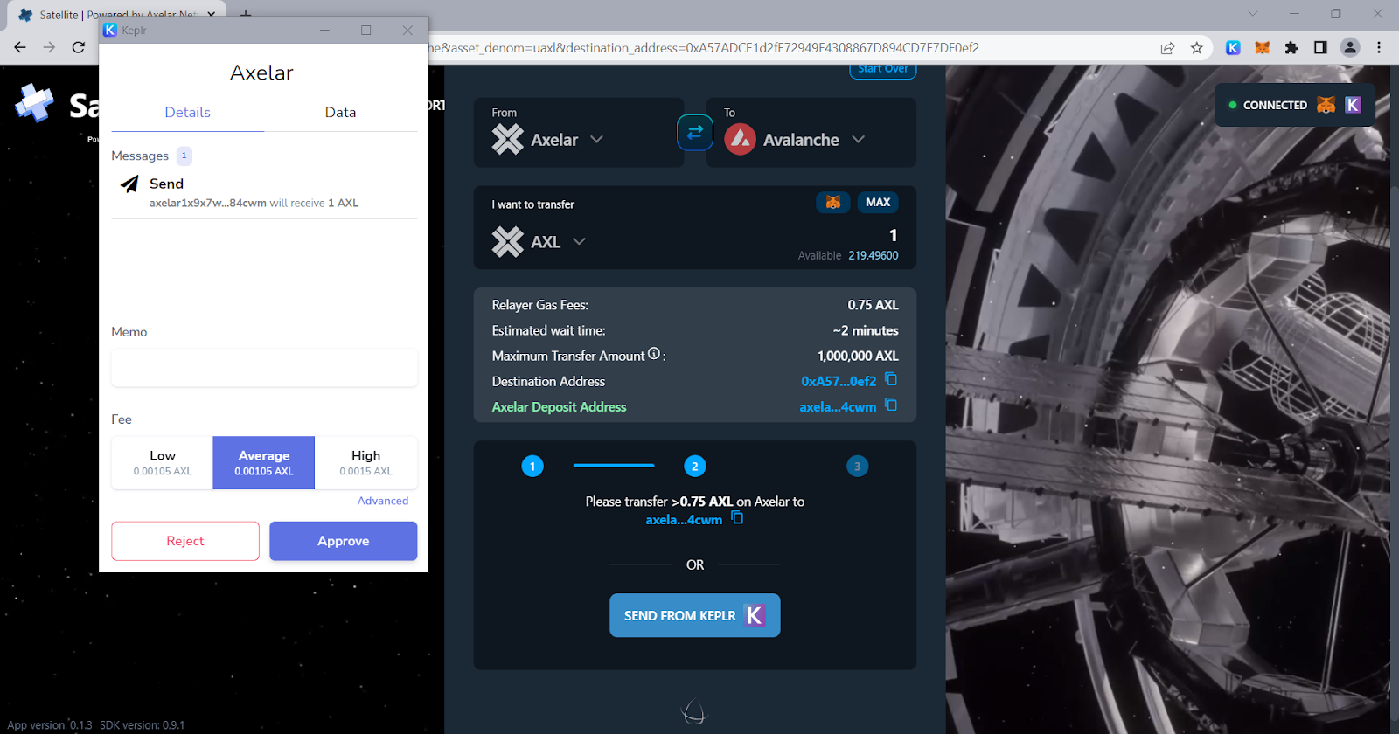Image resolution: width=1399 pixels, height=734 pixels.
Task: Select the High fee option
Action: [365, 463]
